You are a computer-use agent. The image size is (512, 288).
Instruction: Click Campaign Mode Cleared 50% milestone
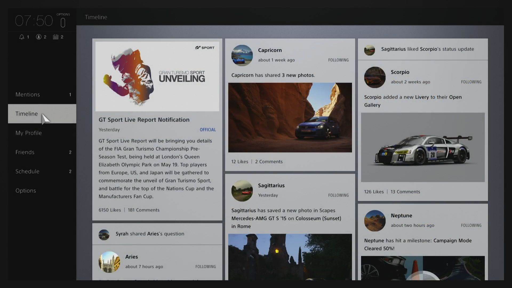tap(418, 245)
